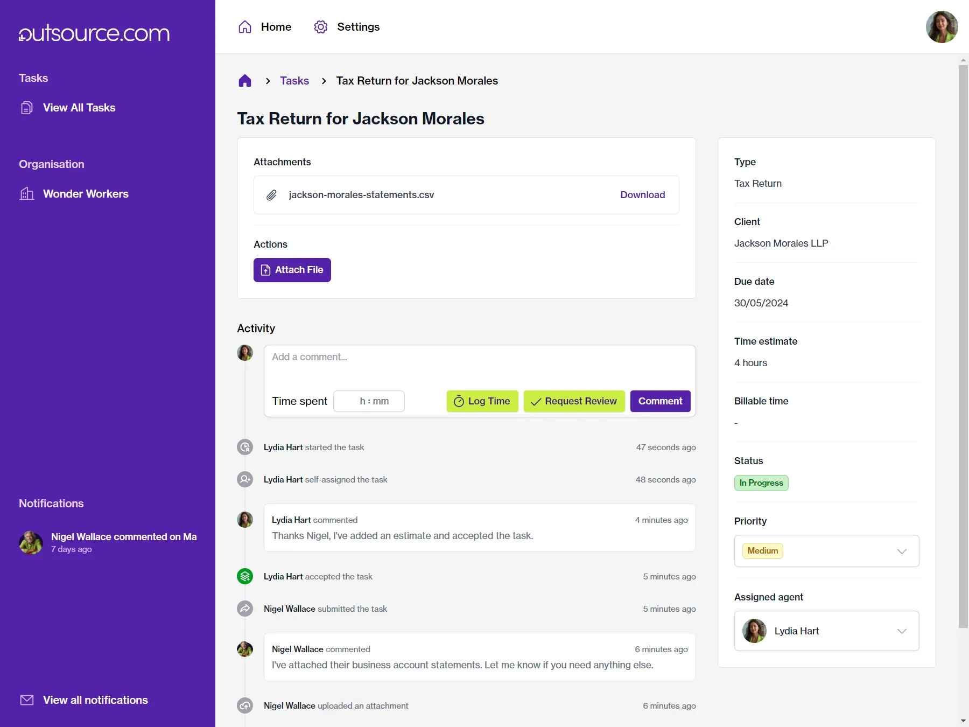969x727 pixels.
Task: Click the yellow Medium priority badge
Action: (x=763, y=550)
